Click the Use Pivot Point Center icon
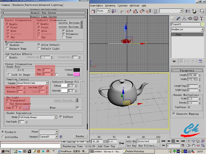This screenshot has height=154, width=206. tap(114, 11)
